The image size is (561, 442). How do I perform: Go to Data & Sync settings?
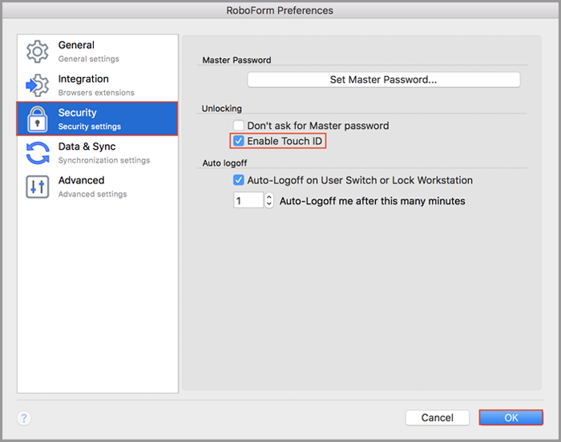coord(97,153)
